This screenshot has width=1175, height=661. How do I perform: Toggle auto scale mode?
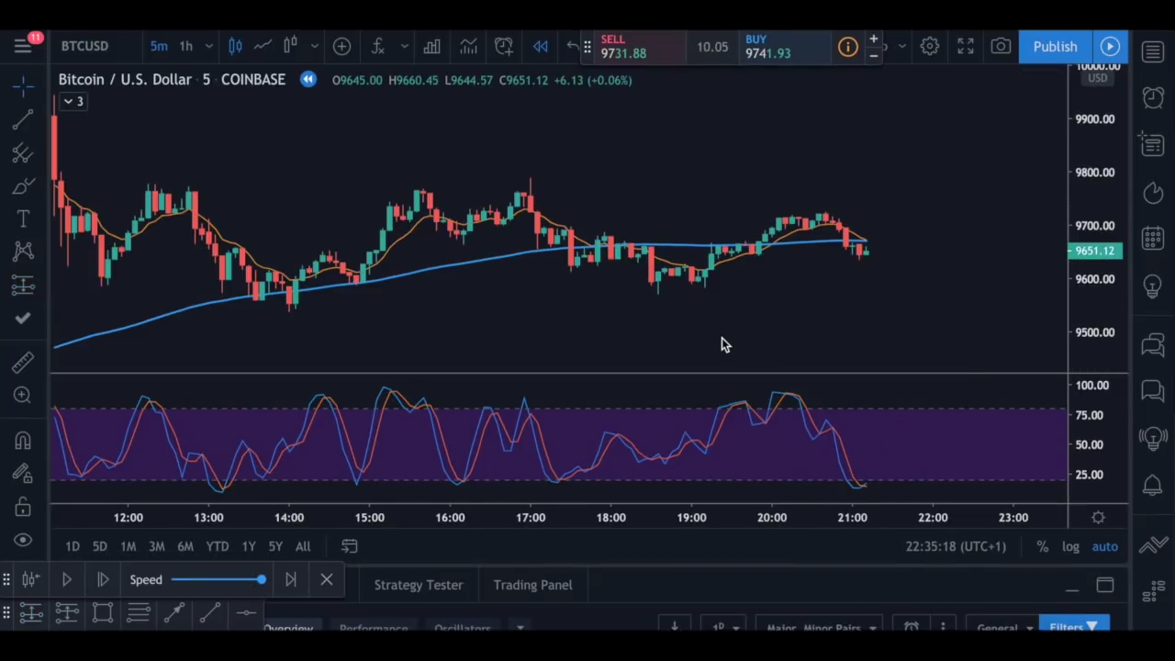[1104, 546]
